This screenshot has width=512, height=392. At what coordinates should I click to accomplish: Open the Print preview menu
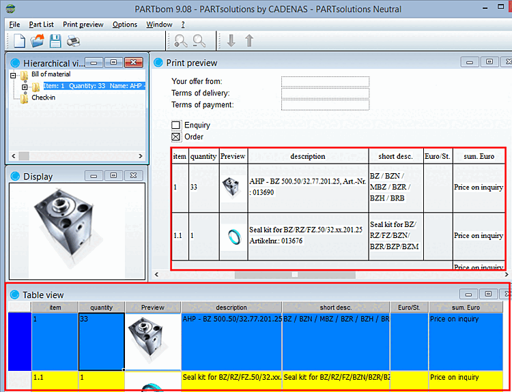[83, 25]
